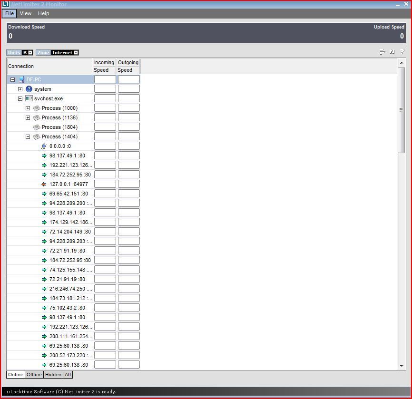Click incoming speed field for DF-PC
Image resolution: width=412 pixels, height=399 pixels.
point(105,79)
